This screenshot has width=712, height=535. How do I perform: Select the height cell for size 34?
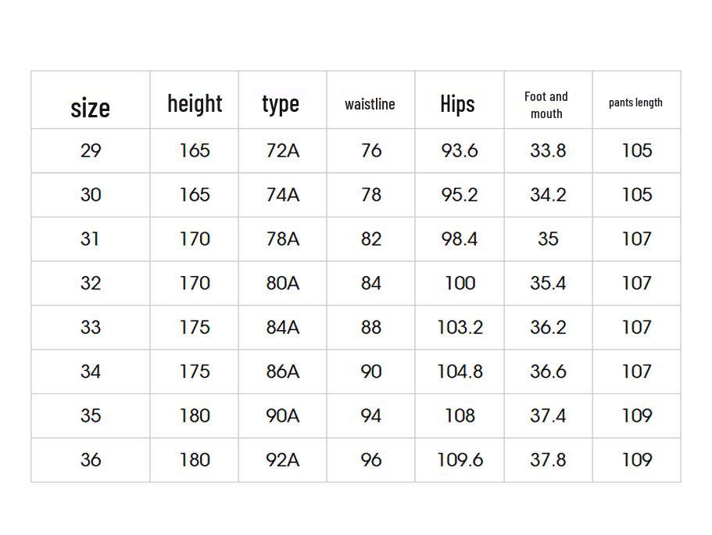[195, 372]
